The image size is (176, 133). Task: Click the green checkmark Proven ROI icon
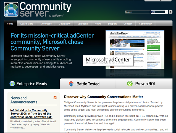(x=130, y=84)
